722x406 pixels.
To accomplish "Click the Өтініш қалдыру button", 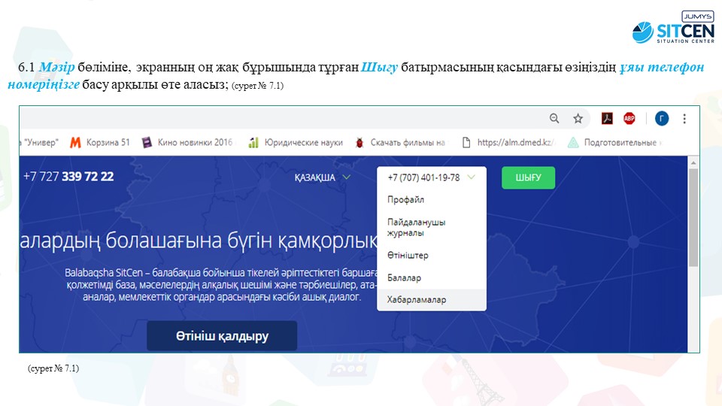I will tap(222, 336).
